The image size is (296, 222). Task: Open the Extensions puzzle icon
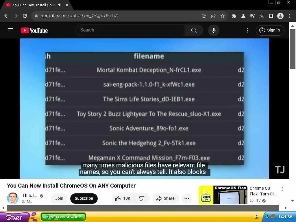click(234, 16)
